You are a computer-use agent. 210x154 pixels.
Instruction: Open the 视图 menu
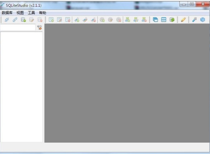point(20,13)
